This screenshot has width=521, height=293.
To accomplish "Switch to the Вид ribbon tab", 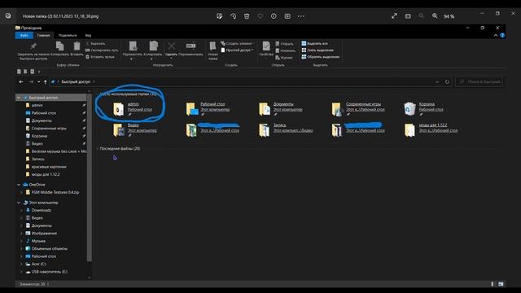I will [88, 35].
